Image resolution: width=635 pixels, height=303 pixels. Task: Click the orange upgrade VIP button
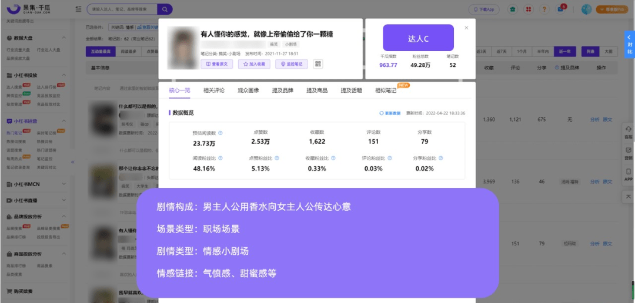[613, 9]
